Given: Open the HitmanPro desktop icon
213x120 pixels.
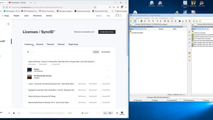Looking at the screenshot, I should [x=152, y=4].
